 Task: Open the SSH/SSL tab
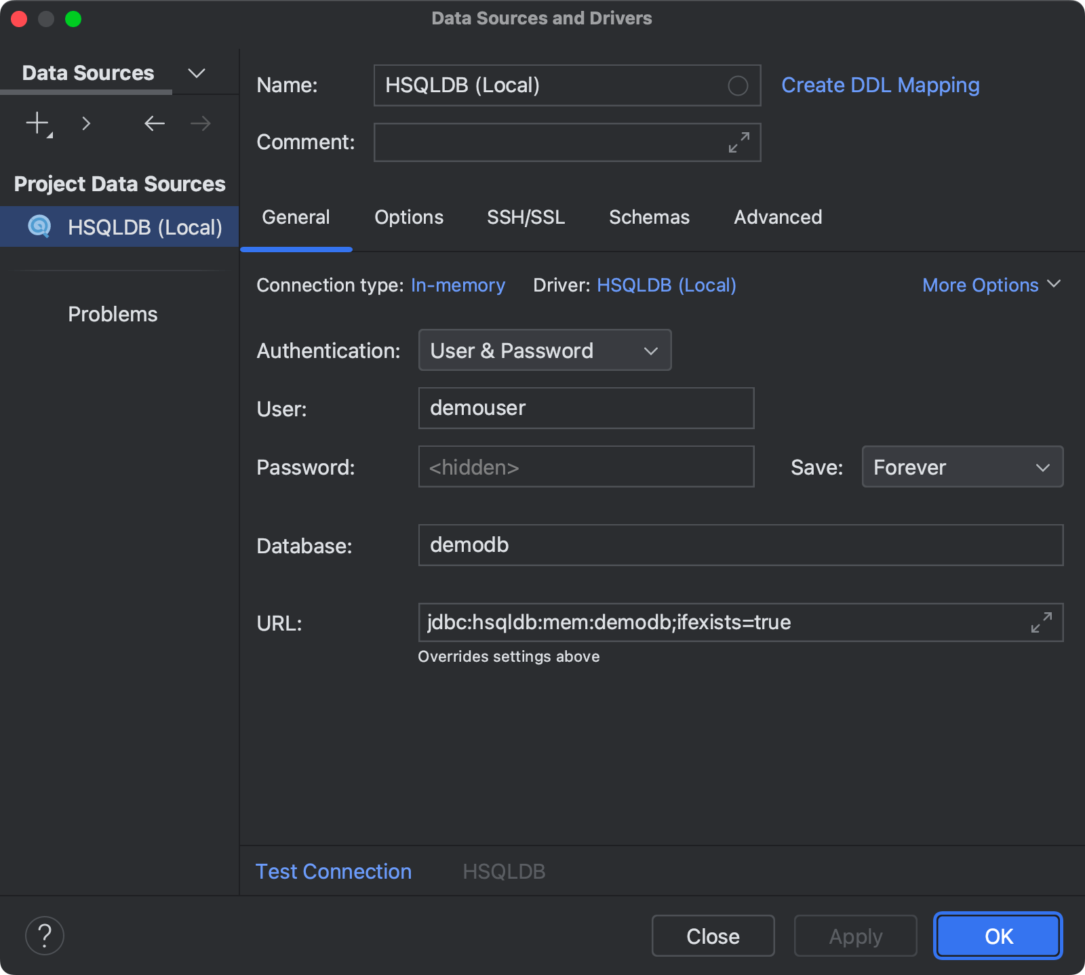click(x=526, y=217)
